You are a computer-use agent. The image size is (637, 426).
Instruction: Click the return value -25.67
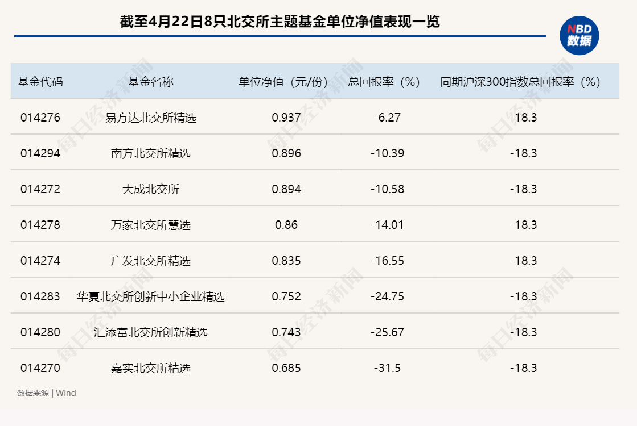387,332
